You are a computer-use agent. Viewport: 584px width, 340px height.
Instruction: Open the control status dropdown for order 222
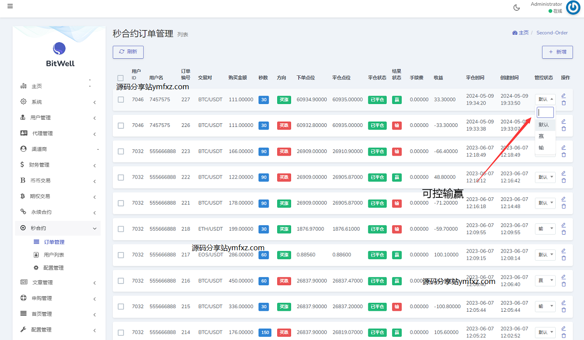coord(545,177)
